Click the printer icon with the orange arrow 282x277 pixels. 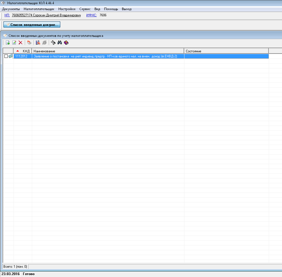click(x=29, y=43)
